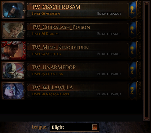This screenshot has height=133, width=151.
Task: Click the scrollbar down arrow
Action: click(147, 118)
